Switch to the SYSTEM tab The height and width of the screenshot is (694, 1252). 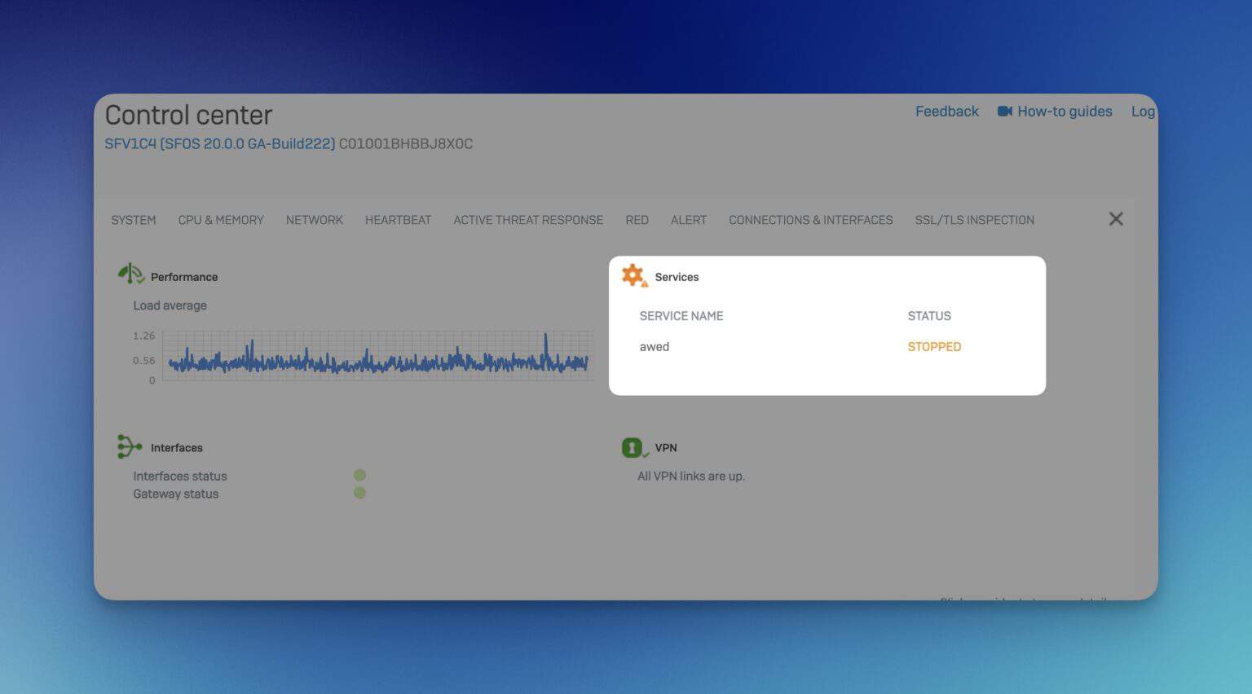pos(133,220)
